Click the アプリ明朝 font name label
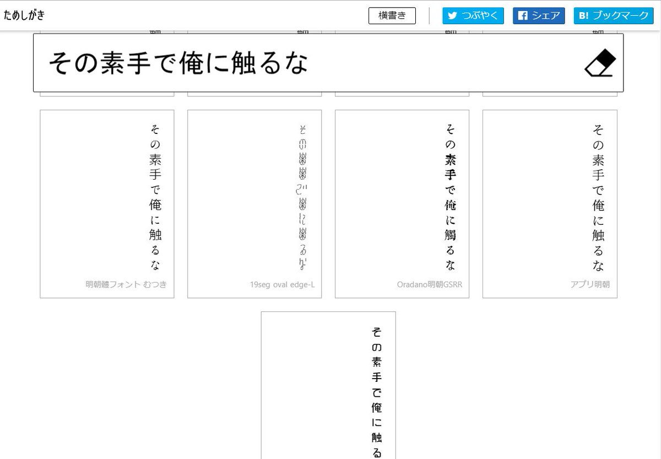The height and width of the screenshot is (459, 661). (590, 285)
